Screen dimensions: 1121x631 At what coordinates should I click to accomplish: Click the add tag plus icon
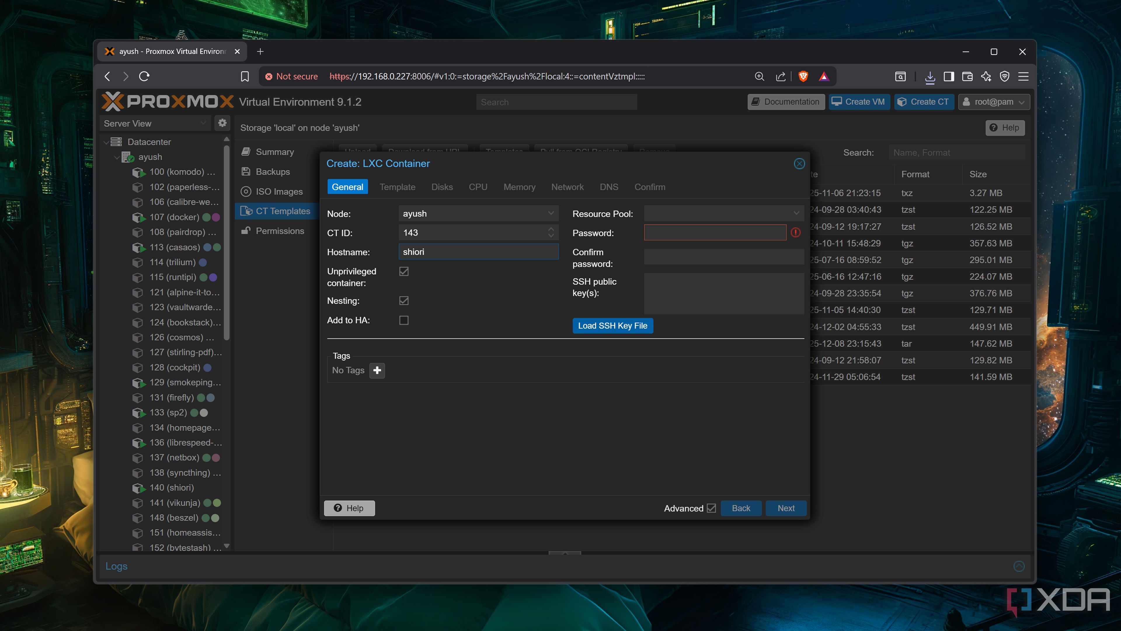coord(377,370)
